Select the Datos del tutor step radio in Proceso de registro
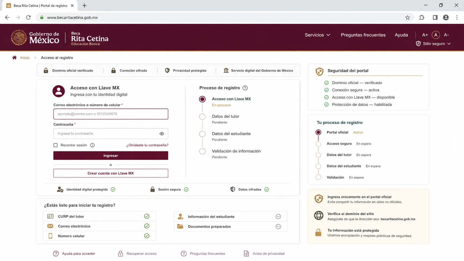This screenshot has height=261, width=464. [202, 116]
